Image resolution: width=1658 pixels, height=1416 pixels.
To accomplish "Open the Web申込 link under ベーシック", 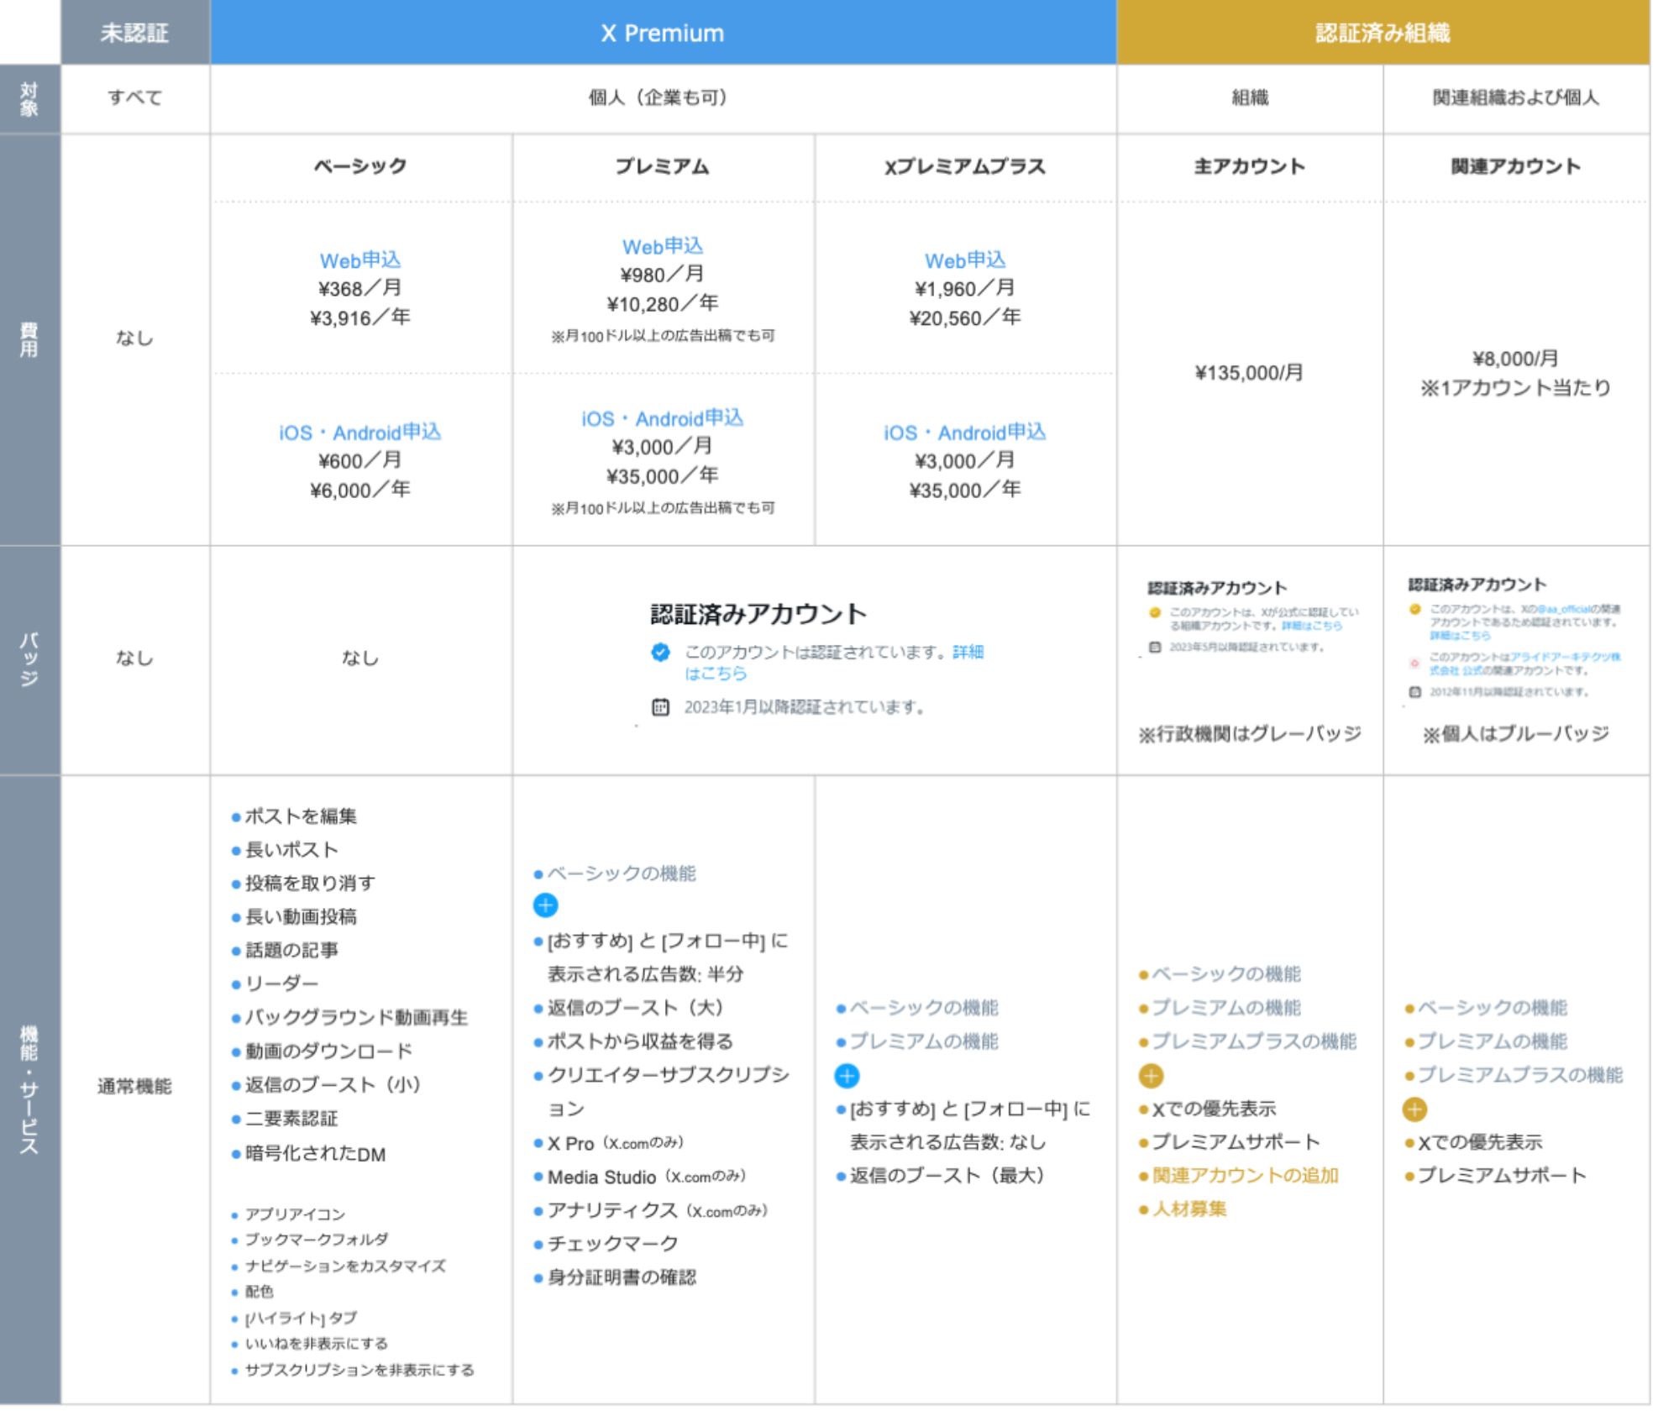I will tap(363, 260).
